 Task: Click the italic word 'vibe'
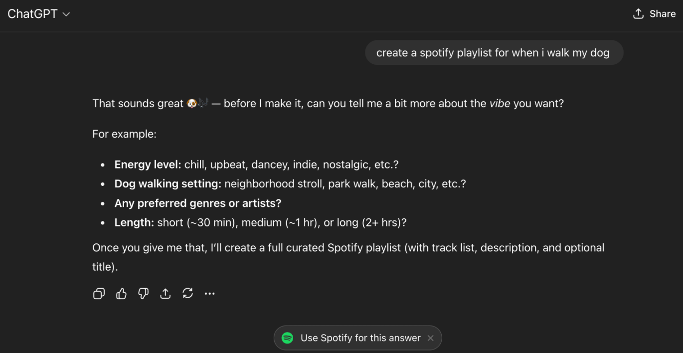(500, 104)
